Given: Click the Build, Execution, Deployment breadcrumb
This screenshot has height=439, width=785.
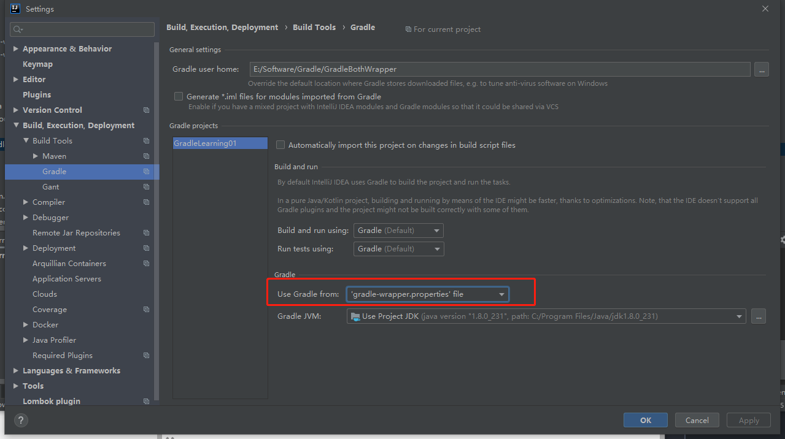Looking at the screenshot, I should [222, 28].
